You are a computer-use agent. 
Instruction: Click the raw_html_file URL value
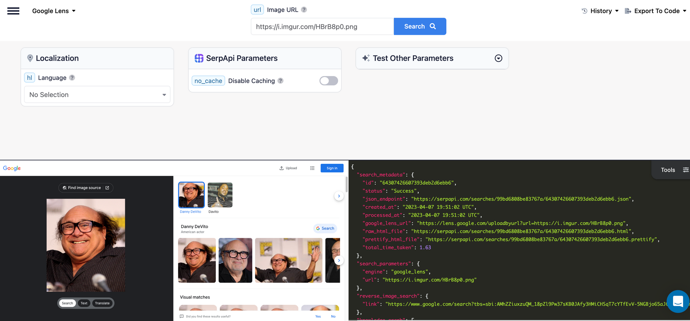(521, 231)
